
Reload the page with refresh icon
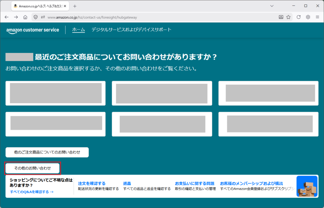coord(299,17)
